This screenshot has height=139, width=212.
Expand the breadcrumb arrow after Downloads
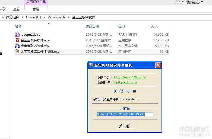pyautogui.click(x=69, y=17)
